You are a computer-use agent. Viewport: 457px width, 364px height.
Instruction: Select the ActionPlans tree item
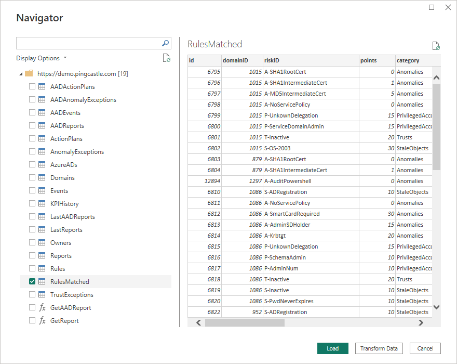[x=66, y=139]
